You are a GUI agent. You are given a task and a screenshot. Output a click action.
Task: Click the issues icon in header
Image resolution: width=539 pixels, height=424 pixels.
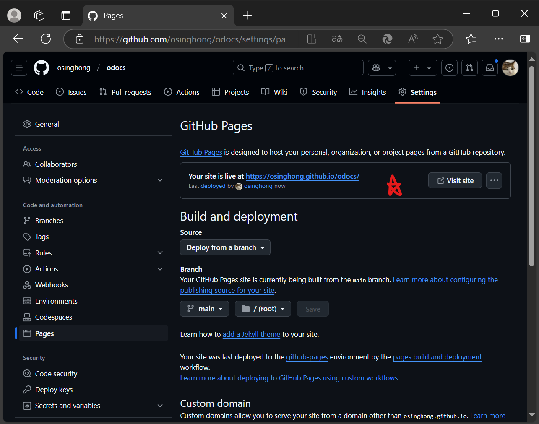click(x=449, y=68)
